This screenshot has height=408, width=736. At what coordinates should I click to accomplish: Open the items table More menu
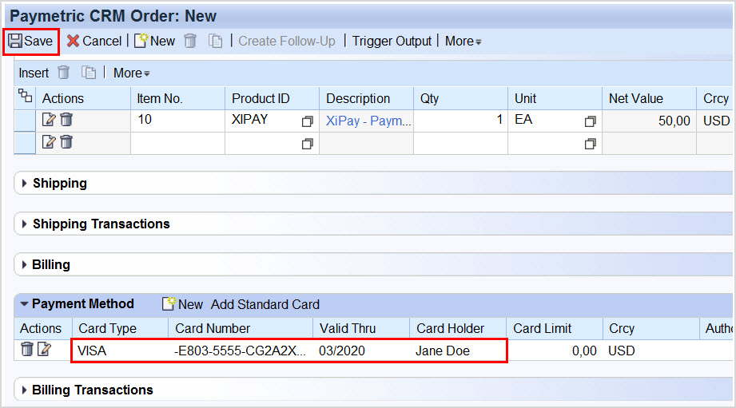pos(131,73)
